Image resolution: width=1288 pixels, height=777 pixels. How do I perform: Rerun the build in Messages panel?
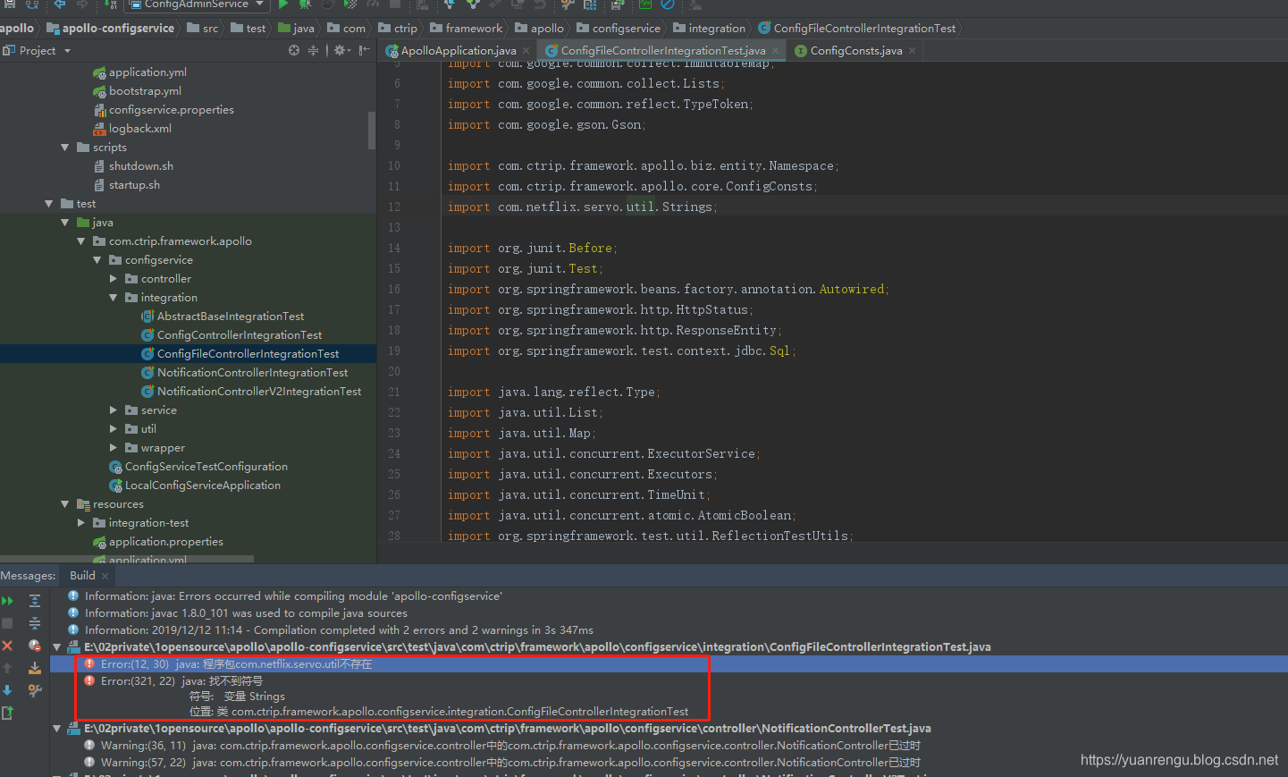(x=7, y=601)
